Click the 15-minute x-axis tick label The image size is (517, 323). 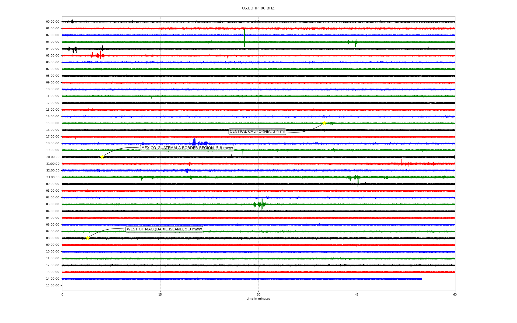click(x=160, y=294)
